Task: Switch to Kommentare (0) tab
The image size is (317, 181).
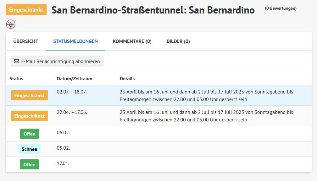Action: point(132,41)
